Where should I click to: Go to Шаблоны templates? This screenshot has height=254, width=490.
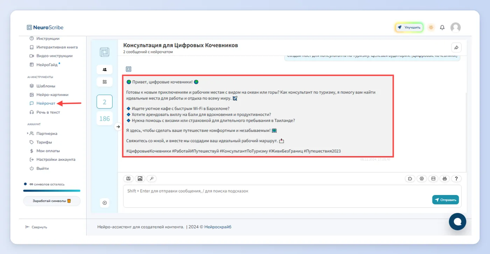coord(42,86)
